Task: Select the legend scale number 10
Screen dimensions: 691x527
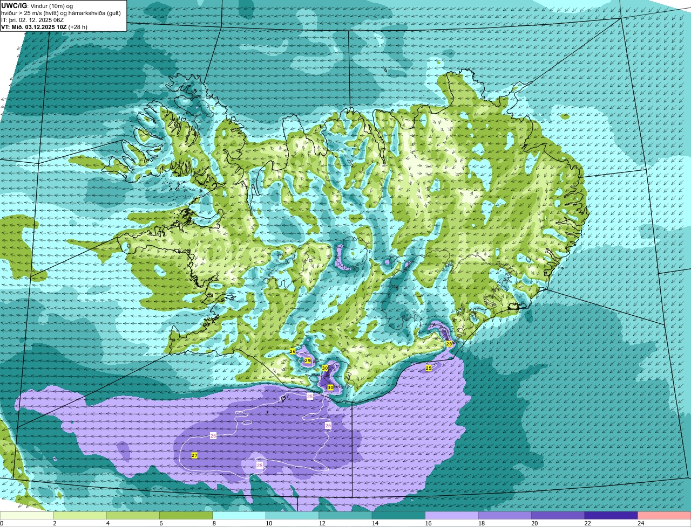Action: click(269, 523)
